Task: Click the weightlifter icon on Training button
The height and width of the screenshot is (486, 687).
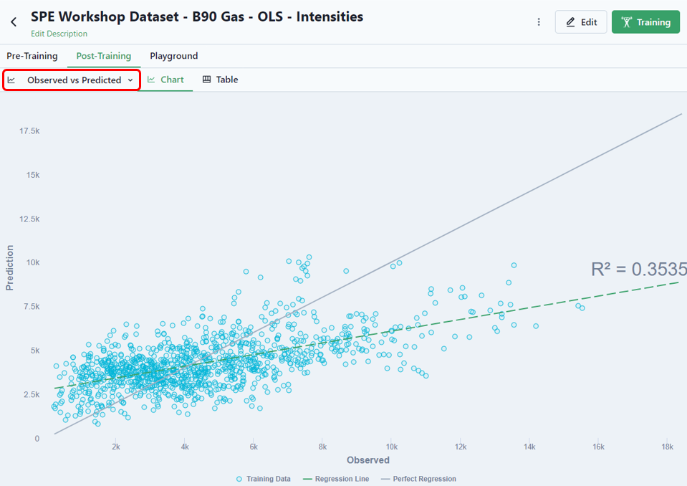Action: pyautogui.click(x=627, y=22)
